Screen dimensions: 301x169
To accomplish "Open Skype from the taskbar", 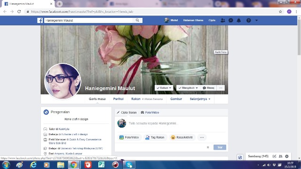I will pyautogui.click(x=129, y=165).
